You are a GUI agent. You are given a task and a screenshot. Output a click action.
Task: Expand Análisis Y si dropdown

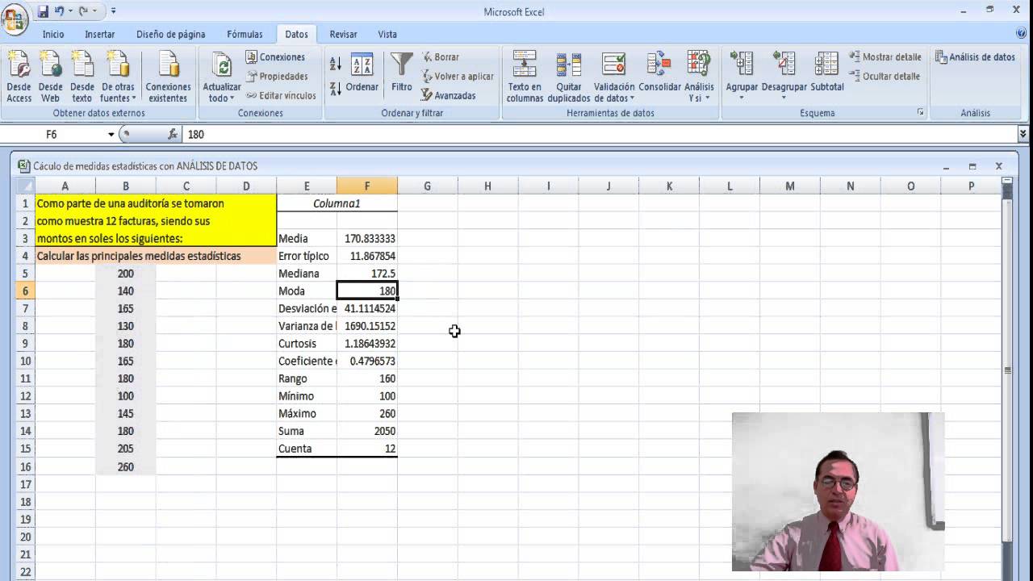(708, 98)
